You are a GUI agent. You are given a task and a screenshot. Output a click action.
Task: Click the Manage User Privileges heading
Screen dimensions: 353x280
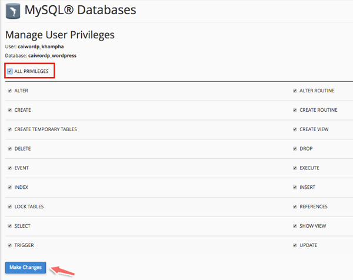tap(60, 35)
